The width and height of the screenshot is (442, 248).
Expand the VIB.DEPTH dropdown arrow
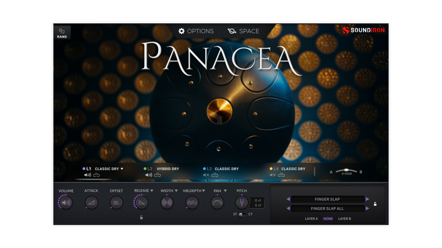(x=204, y=191)
